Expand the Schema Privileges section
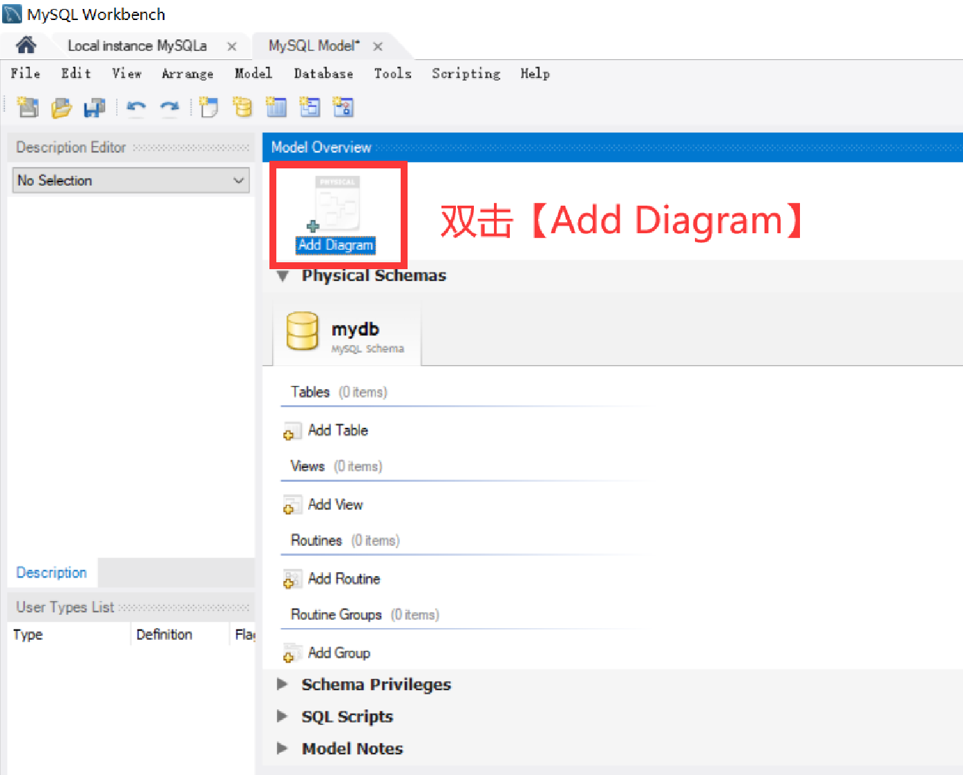 pyautogui.click(x=283, y=684)
